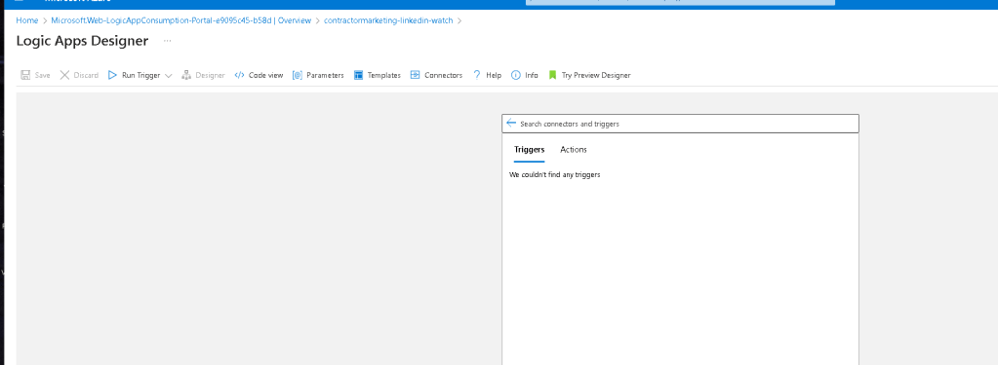This screenshot has height=365, width=998.
Task: Click the Info label in toolbar
Action: (532, 75)
